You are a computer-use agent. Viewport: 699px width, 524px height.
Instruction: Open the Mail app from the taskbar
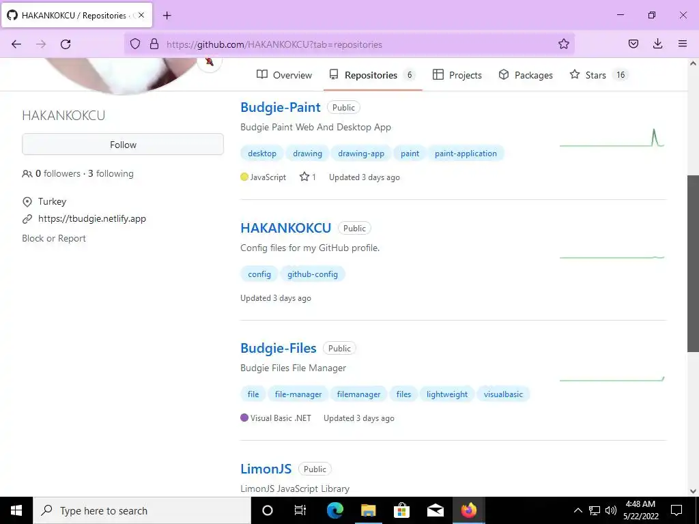pyautogui.click(x=435, y=510)
